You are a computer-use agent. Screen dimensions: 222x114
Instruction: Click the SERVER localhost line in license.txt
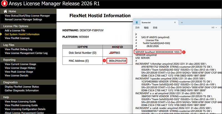pyautogui.click(x=157, y=52)
